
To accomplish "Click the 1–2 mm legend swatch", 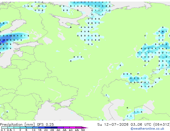I will pos(17,128).
